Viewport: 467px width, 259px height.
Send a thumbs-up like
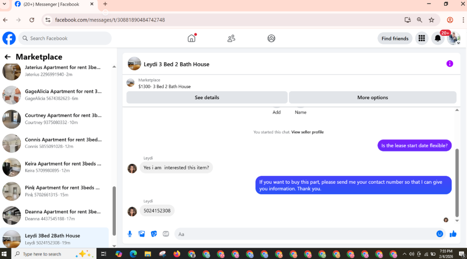coord(453,234)
